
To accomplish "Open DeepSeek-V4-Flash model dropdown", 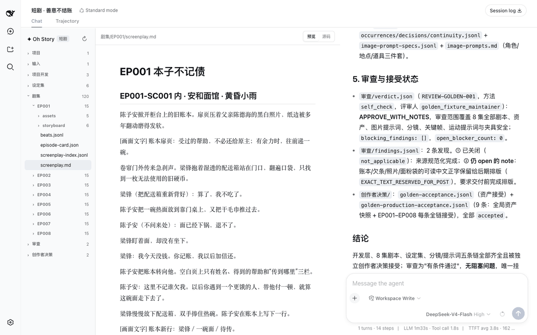I will pyautogui.click(x=458, y=314).
